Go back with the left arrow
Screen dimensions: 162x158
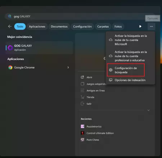pos(10,26)
